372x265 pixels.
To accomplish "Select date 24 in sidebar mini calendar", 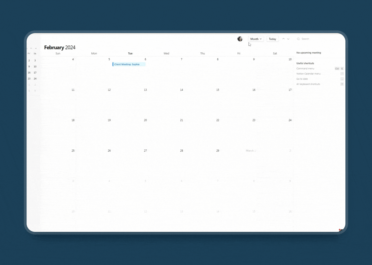I will (x=35, y=79).
